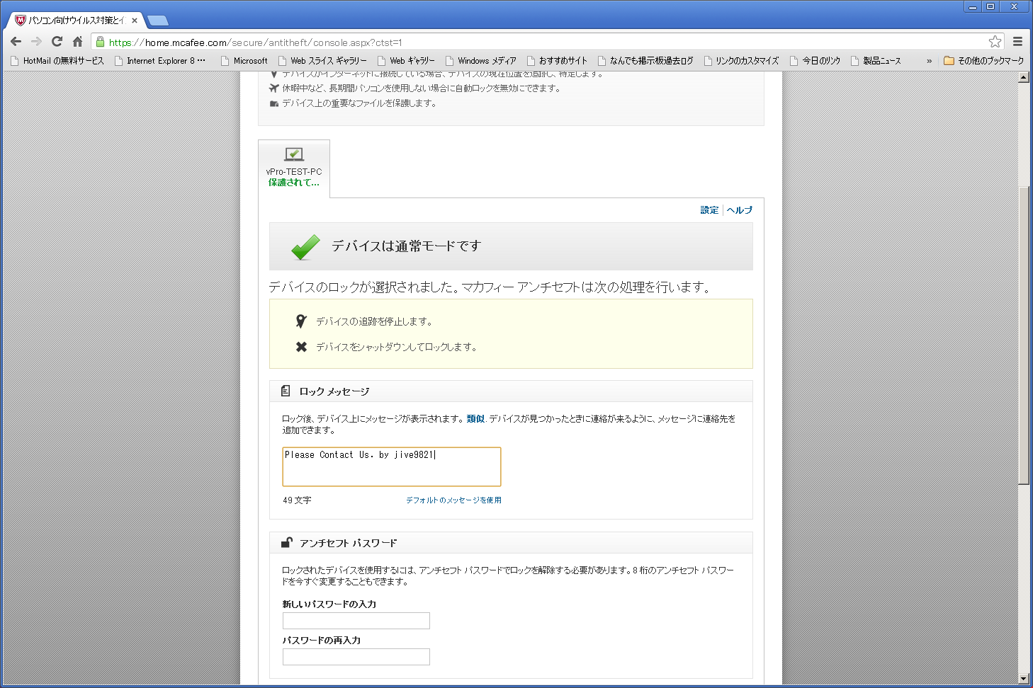This screenshot has width=1033, height=688.
Task: Click the パスワードの再入力 field
Action: [356, 657]
